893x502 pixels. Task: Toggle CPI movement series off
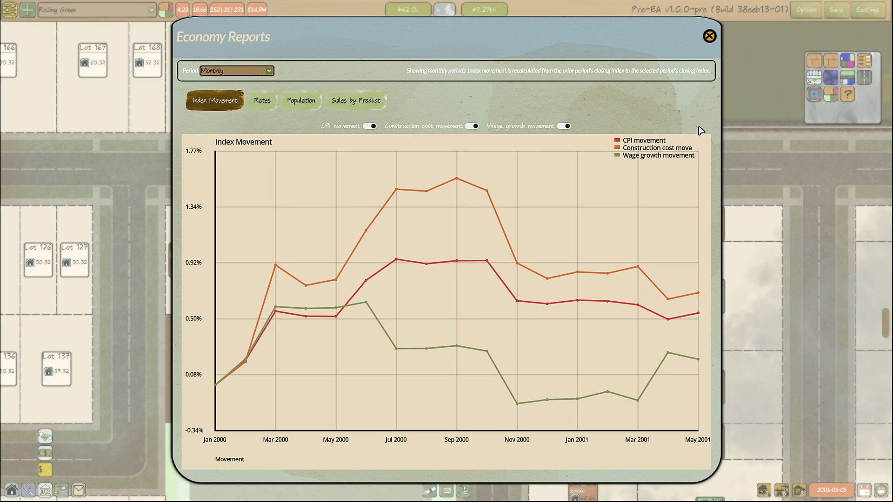tap(370, 126)
